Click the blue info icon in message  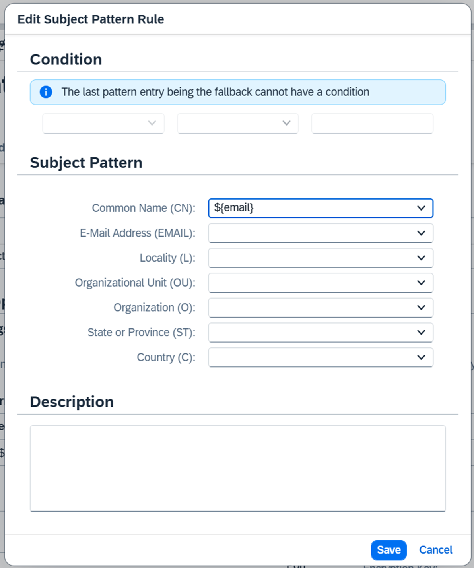pyautogui.click(x=46, y=92)
